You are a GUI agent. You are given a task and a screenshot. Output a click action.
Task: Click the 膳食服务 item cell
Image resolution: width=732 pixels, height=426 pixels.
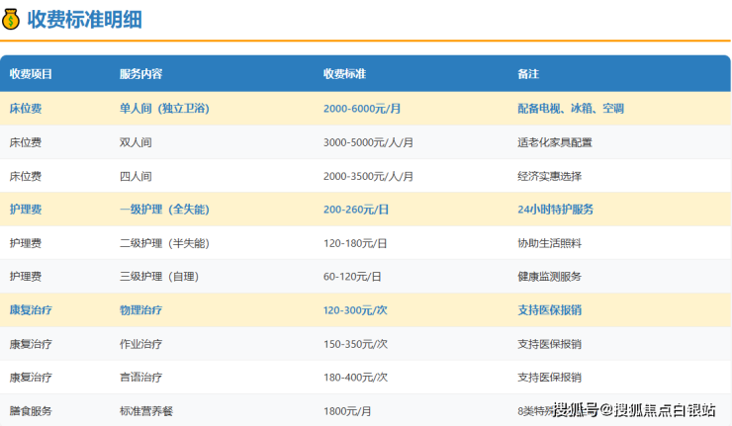tap(31, 411)
